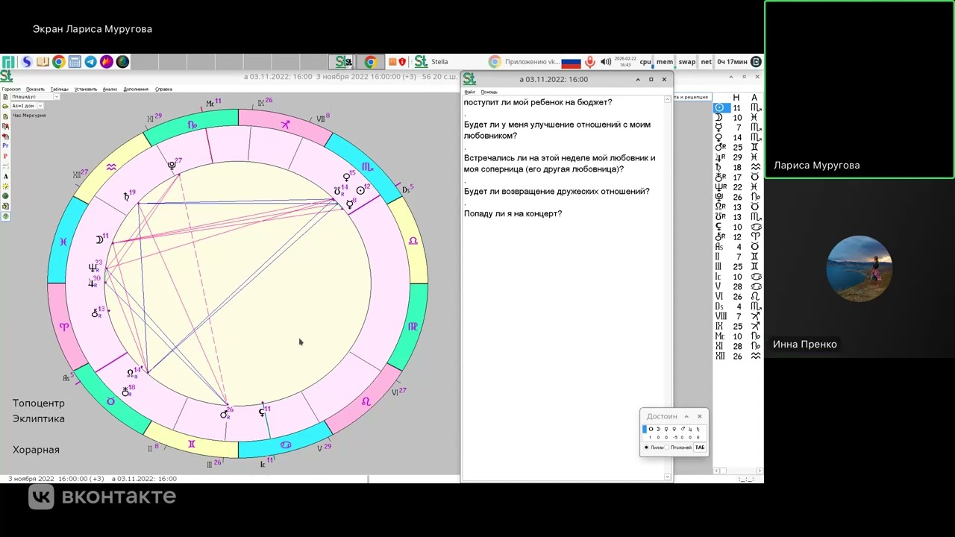This screenshot has width=955, height=537.
Task: Open the Показать menu
Action: click(36, 89)
